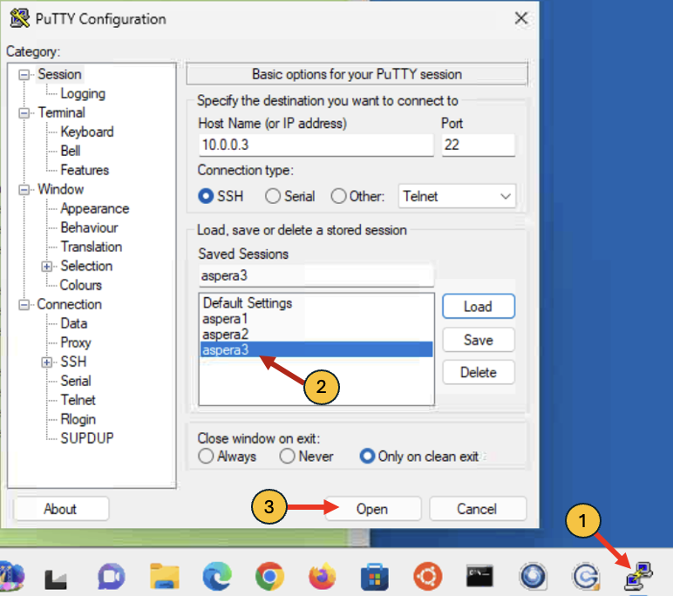Open the Ubuntu icon in the taskbar
Viewport: 673px width, 596px height.
[x=427, y=576]
